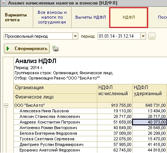Select Алексеева Нина Львовна row
The width and height of the screenshot is (167, 153).
[90, 111]
